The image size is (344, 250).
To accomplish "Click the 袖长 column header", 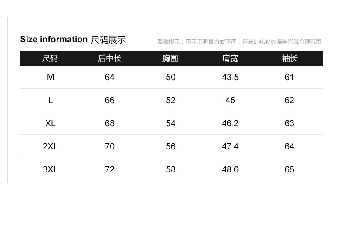I will coord(290,59).
